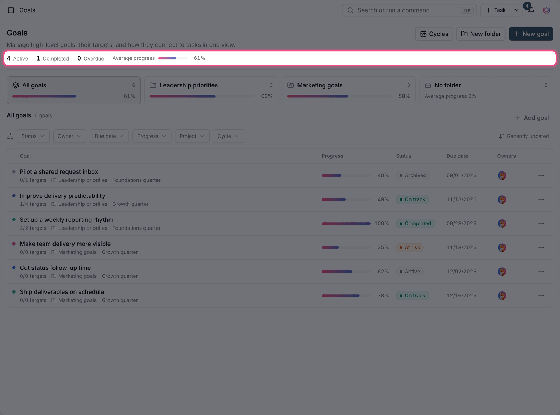Click owner avatar in Ship deliverables on schedule row
560x415 pixels.
502,296
